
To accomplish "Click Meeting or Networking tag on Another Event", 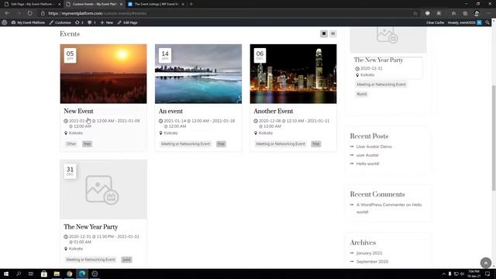I will coord(281,144).
